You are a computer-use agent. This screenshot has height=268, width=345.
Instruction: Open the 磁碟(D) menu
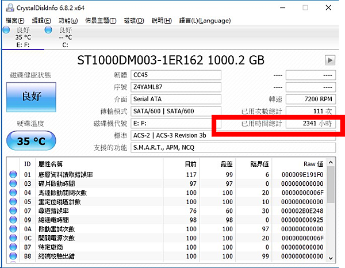click(134, 21)
